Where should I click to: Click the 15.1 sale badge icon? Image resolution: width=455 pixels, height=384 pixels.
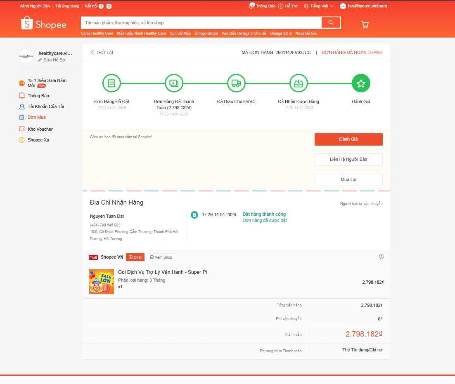click(x=21, y=83)
